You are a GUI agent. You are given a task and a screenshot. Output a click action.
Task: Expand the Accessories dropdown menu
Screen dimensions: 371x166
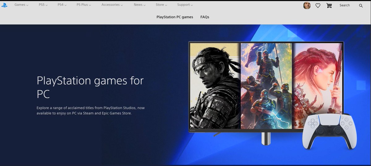[x=112, y=5]
